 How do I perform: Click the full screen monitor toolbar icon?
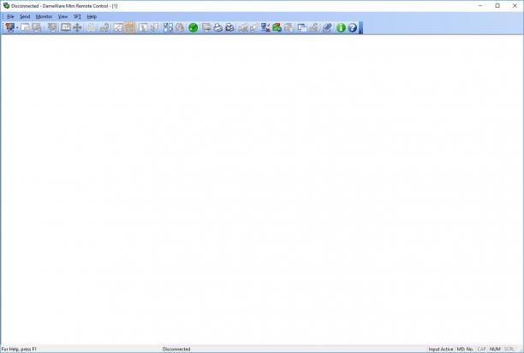click(x=66, y=27)
